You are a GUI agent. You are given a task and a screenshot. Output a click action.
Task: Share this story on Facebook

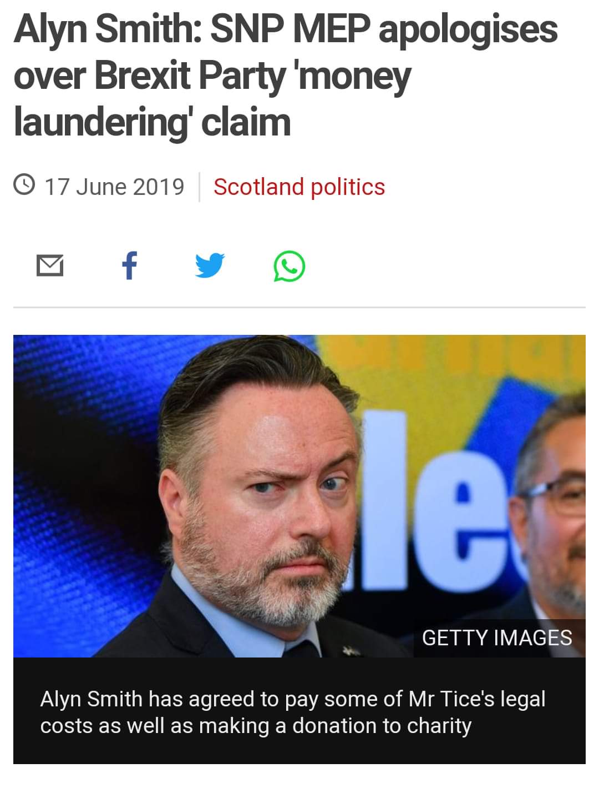(x=129, y=265)
